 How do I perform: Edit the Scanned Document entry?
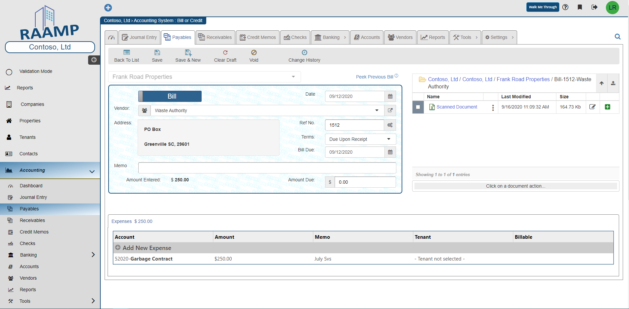[x=593, y=107]
